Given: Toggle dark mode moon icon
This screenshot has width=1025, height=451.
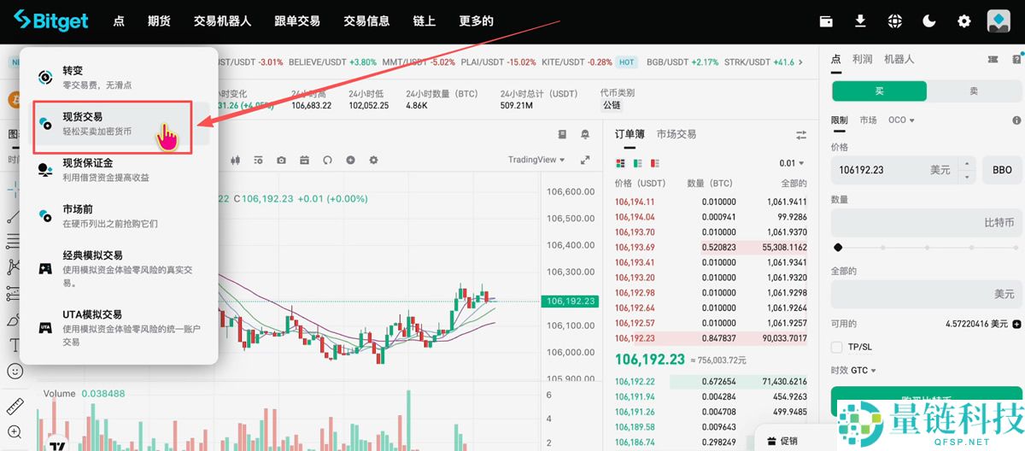Looking at the screenshot, I should coord(929,21).
